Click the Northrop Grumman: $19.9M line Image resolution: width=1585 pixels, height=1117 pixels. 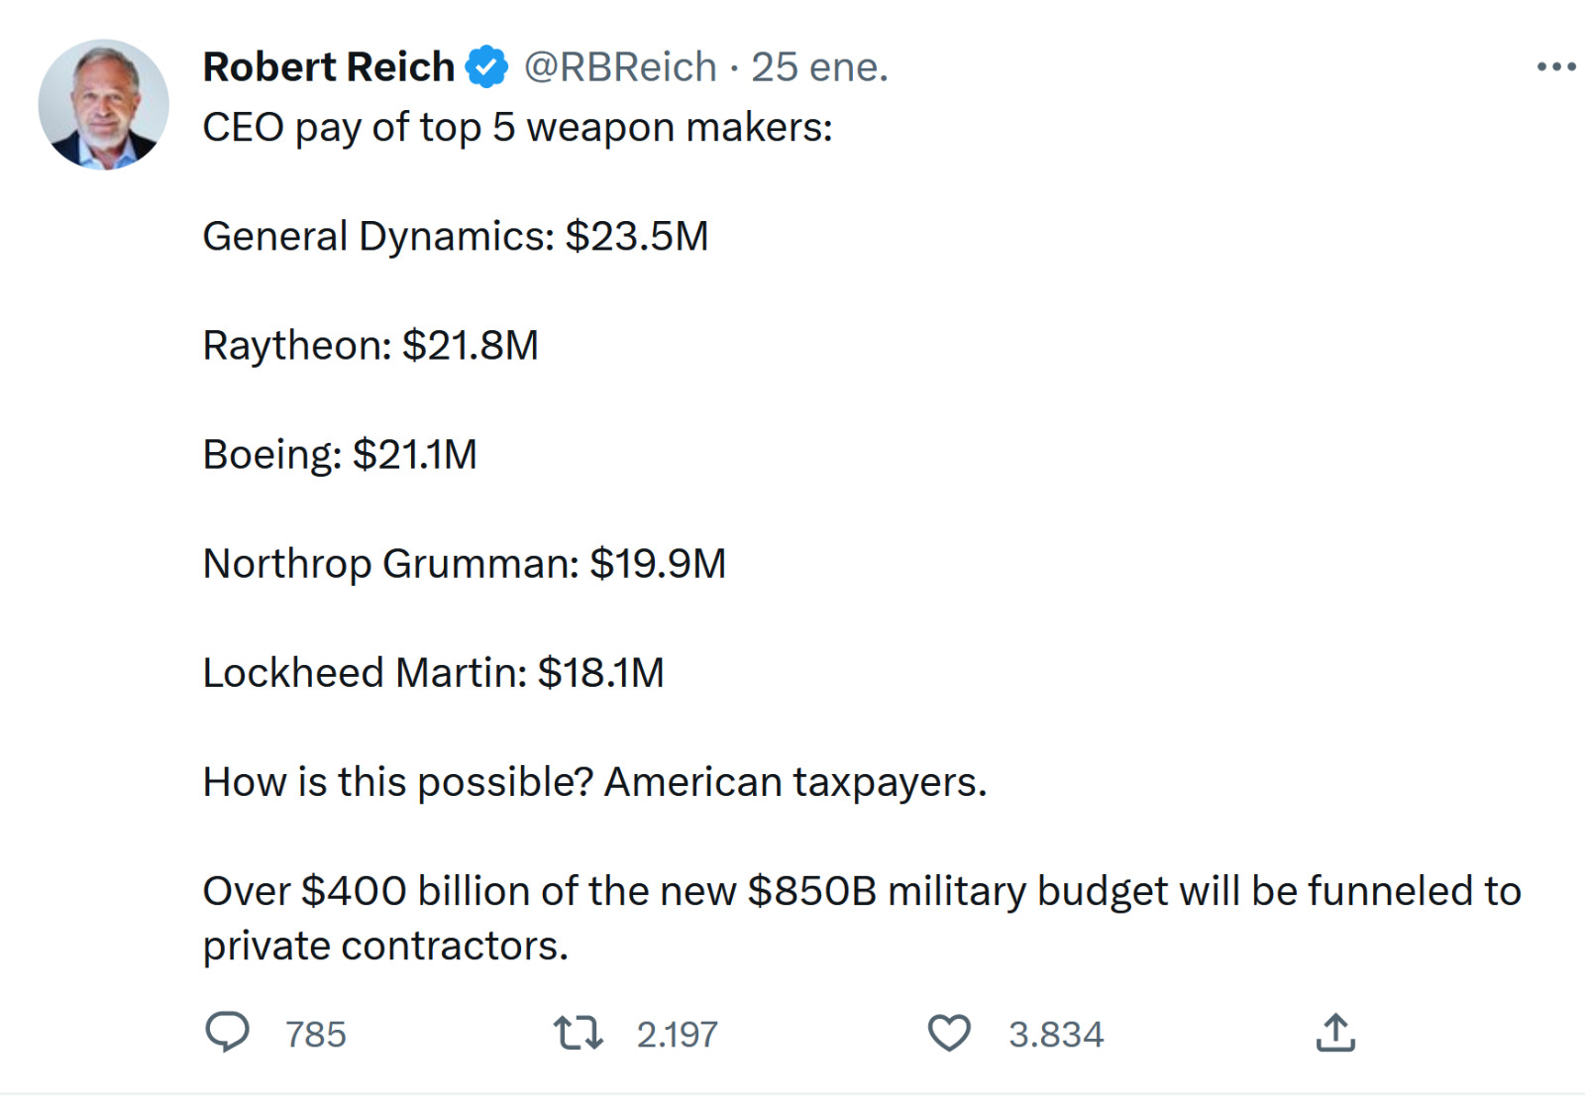[465, 564]
